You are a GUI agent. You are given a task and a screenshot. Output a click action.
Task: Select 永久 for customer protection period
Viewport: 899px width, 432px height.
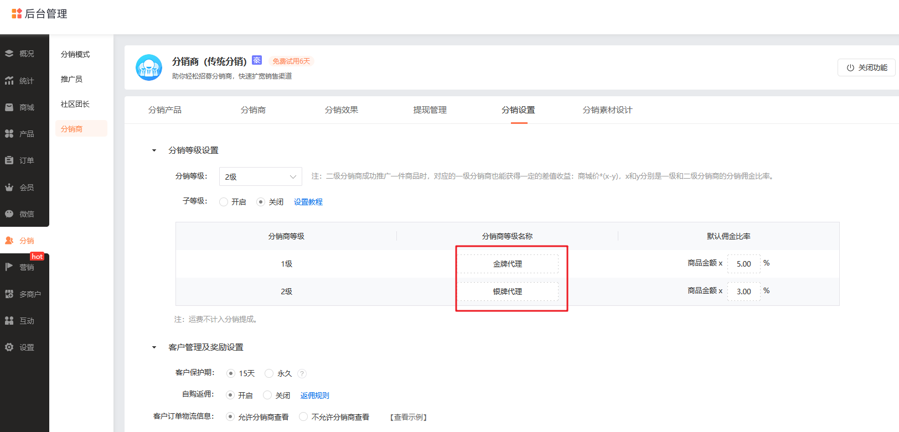click(269, 373)
